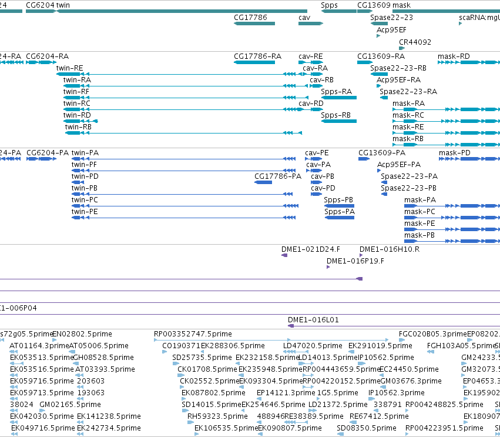500x437 pixels.
Task: Click transcript mask-RB label
Action: point(408,139)
